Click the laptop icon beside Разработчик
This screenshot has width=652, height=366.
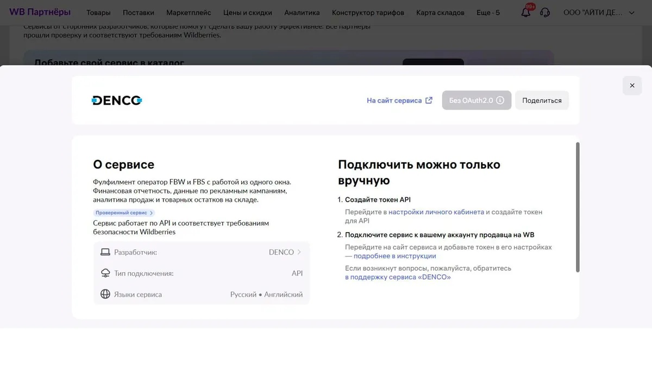tap(105, 252)
